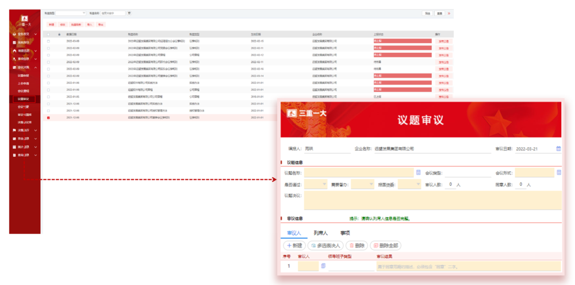Switch to the 事项 tab
This screenshot has width=575, height=285.
coord(345,233)
